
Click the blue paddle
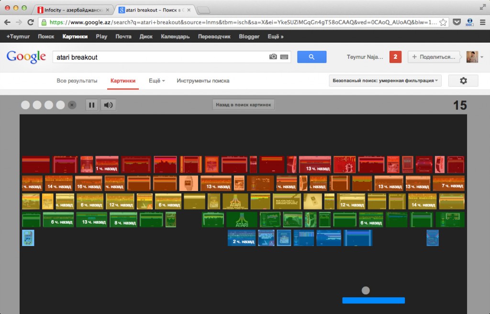(373, 301)
